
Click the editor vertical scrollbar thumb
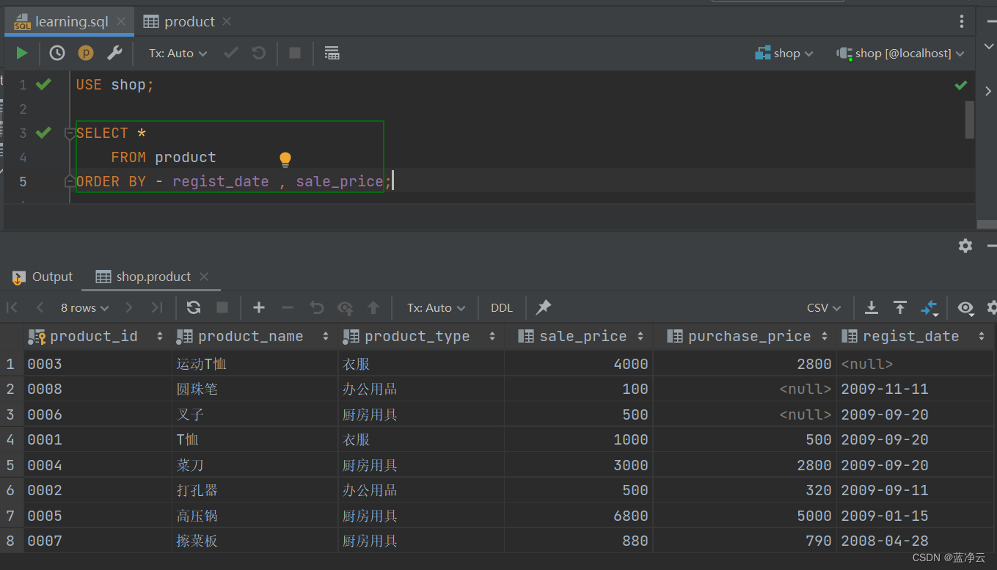coord(970,120)
